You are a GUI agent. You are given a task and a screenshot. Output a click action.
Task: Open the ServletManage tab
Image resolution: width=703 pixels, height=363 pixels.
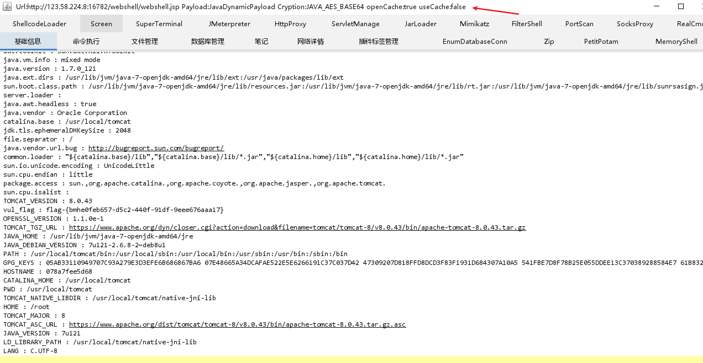coord(355,24)
